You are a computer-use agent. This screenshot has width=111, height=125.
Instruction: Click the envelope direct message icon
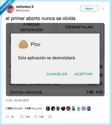click(x=50, y=117)
